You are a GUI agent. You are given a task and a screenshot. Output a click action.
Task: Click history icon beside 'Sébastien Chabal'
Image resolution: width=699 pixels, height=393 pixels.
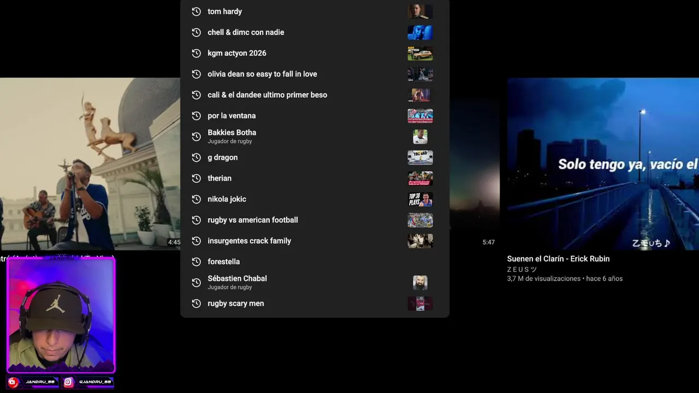[196, 282]
